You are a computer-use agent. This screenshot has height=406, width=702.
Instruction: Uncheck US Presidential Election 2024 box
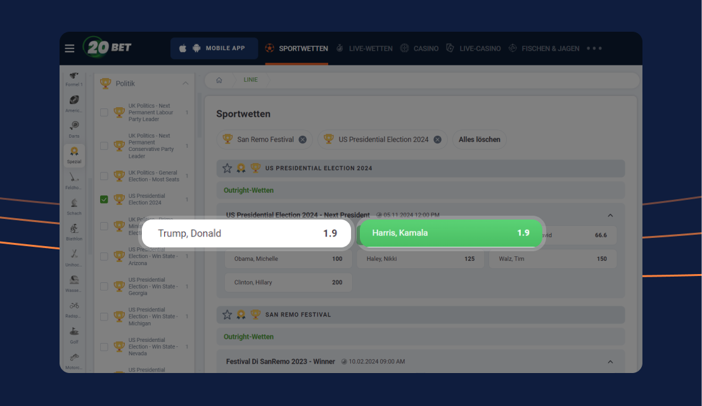[104, 199]
